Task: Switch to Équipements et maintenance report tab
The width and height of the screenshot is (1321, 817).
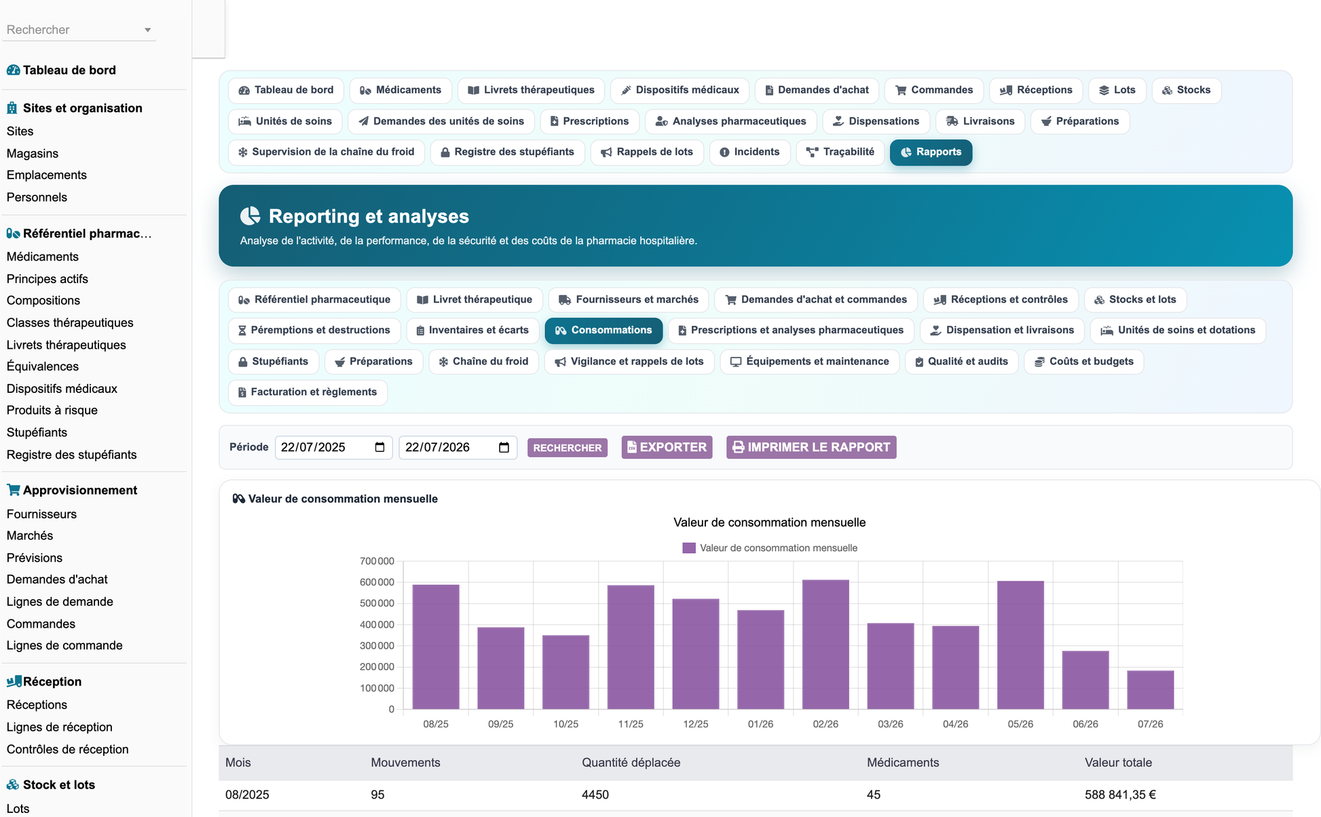Action: coord(810,362)
